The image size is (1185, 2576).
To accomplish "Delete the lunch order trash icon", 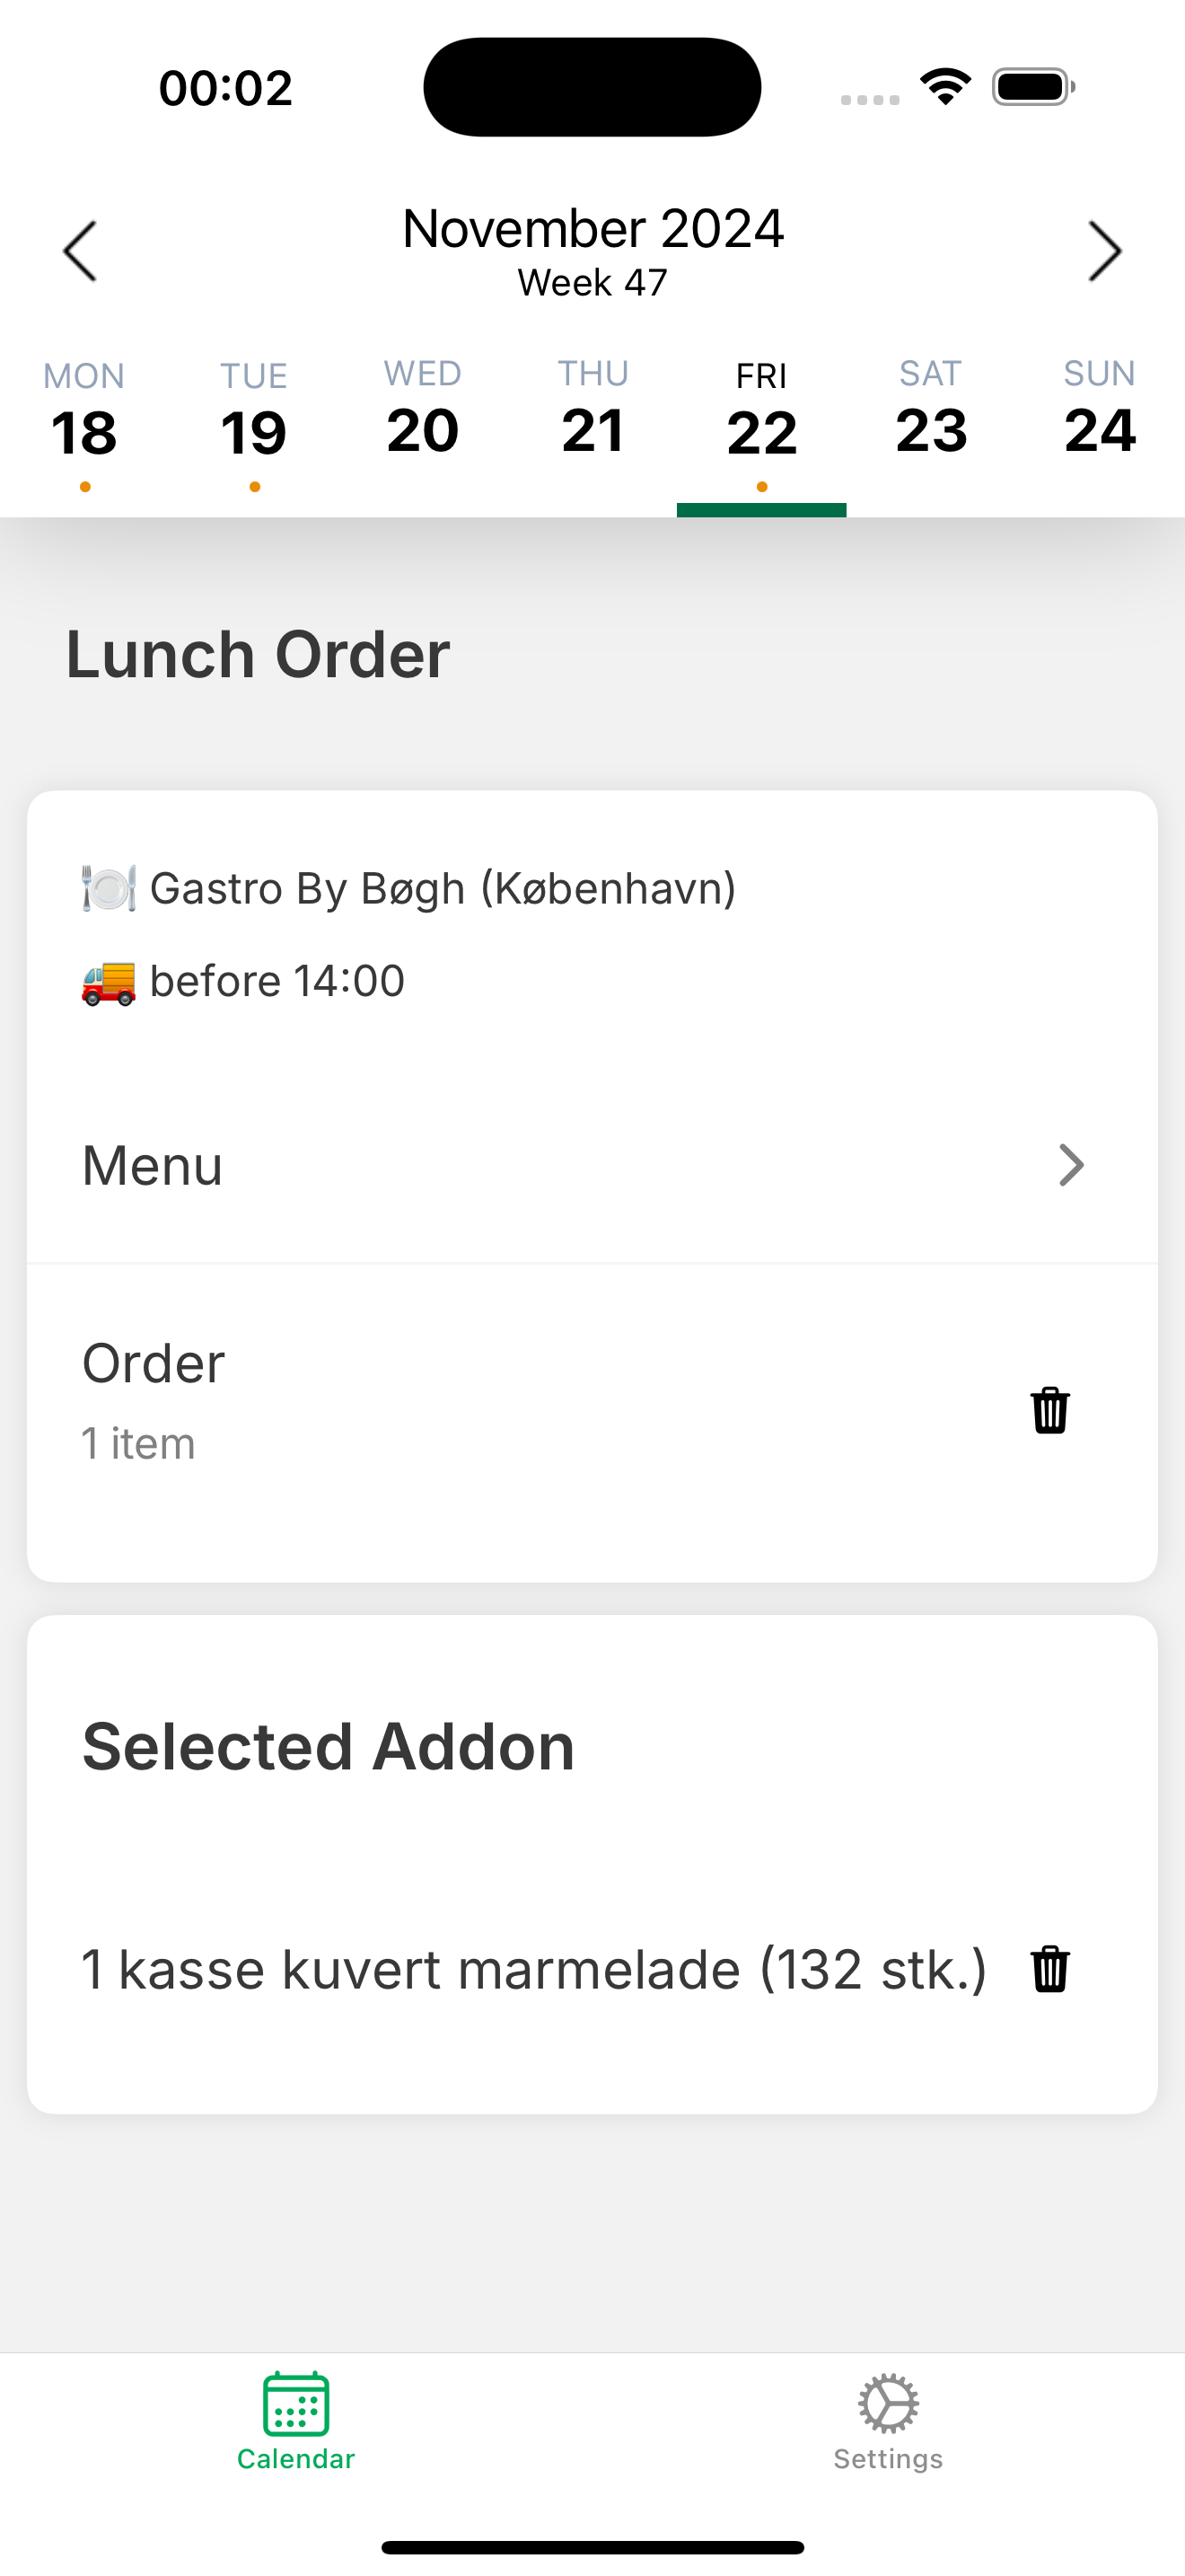I will tap(1050, 1410).
